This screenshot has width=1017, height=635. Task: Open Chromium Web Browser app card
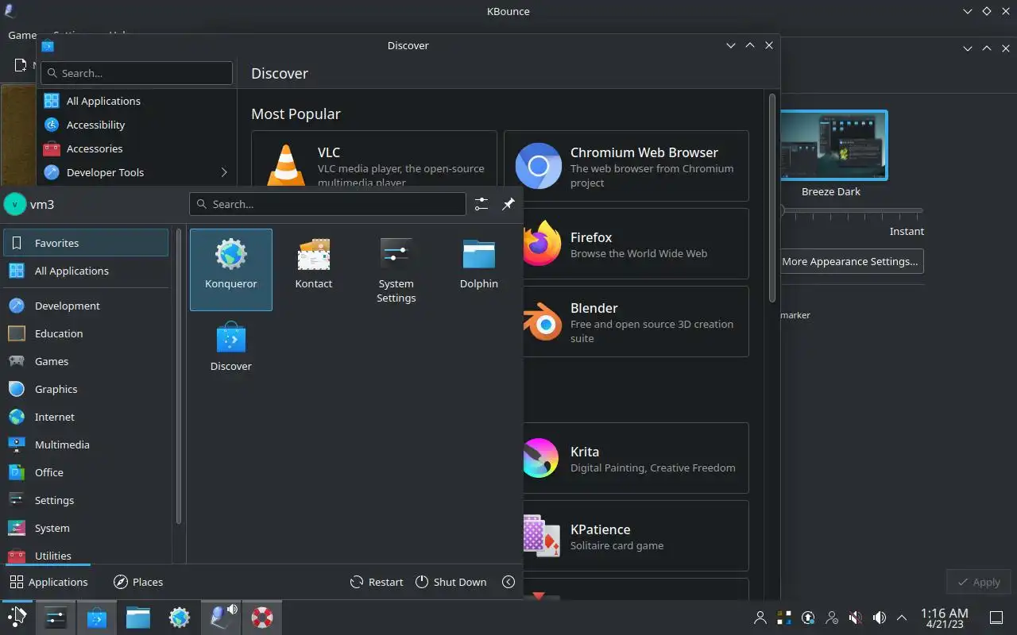click(626, 166)
